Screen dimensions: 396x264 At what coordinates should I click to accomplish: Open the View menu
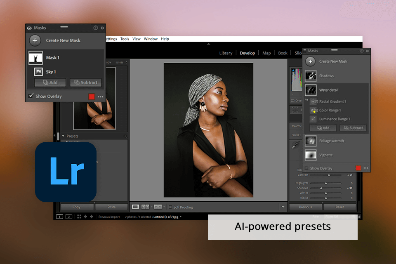[137, 39]
